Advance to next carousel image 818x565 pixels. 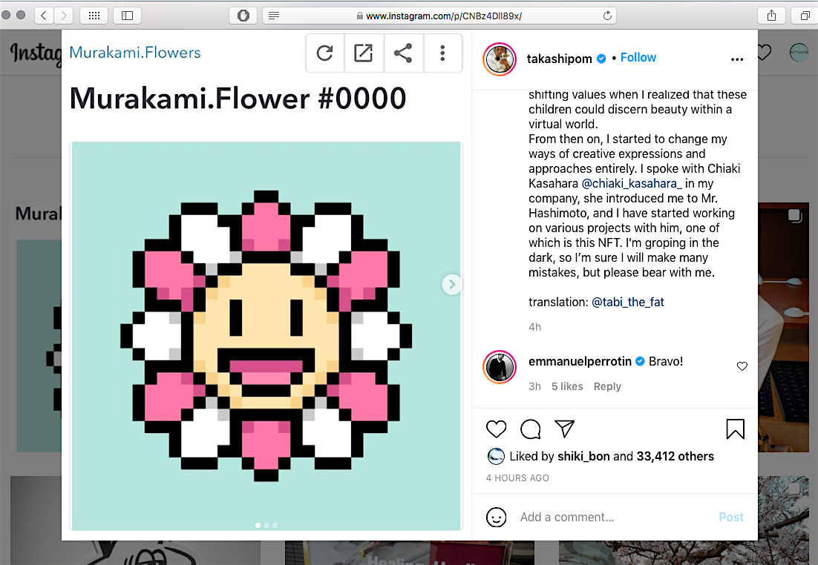452,284
